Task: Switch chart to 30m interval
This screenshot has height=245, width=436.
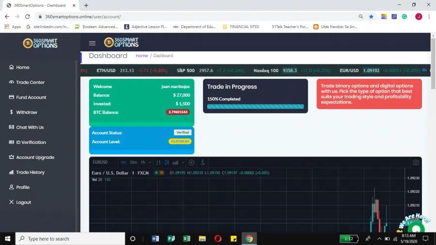Action: [x=133, y=163]
